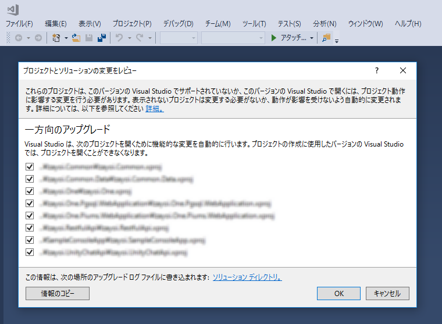Open the toolbar grip handle
Viewport: 442px width, 324px height.
click(x=9, y=38)
